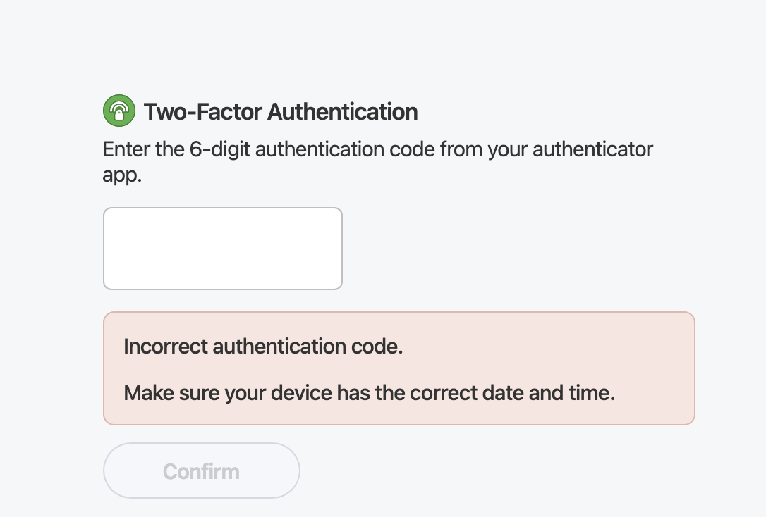The height and width of the screenshot is (517, 766).
Task: Click the green Wi-Fi padlock authentication icon
Action: click(119, 111)
